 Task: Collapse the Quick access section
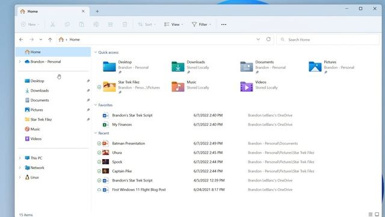[96, 52]
